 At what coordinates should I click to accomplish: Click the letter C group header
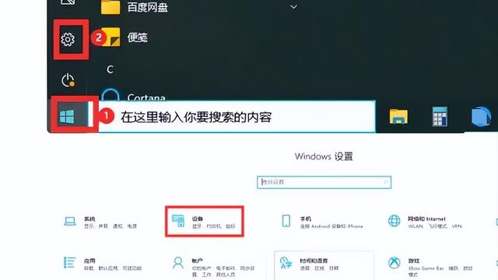(x=110, y=69)
